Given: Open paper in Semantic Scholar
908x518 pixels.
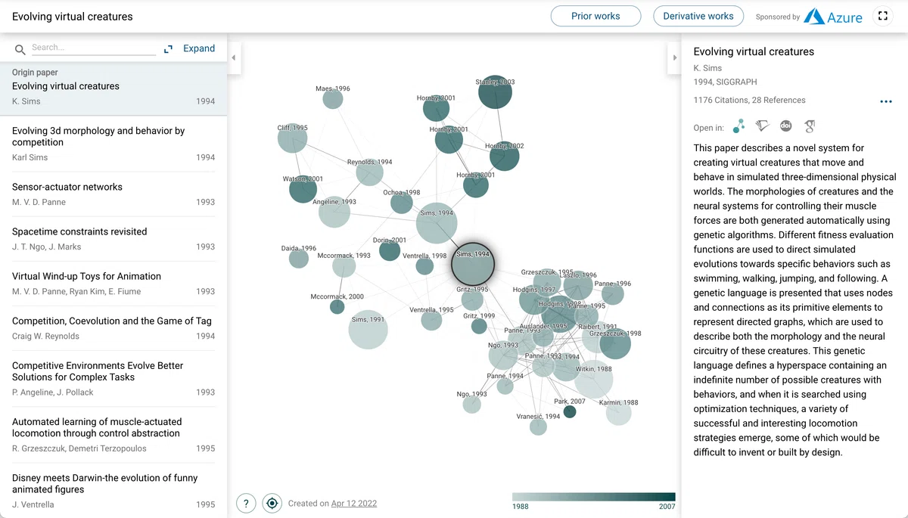Looking at the screenshot, I should point(762,126).
